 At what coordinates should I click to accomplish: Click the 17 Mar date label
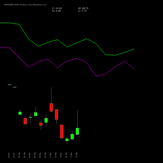tap(71, 155)
